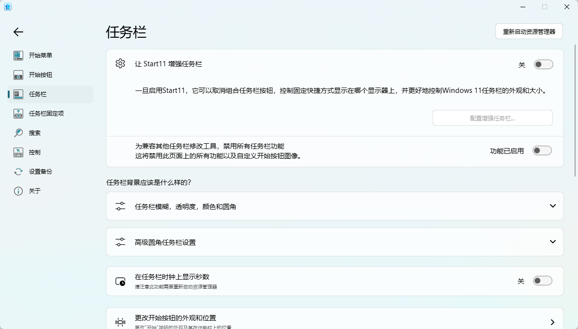Click the Start11 app icon in title bar
The width and height of the screenshot is (578, 329).
(8, 7)
